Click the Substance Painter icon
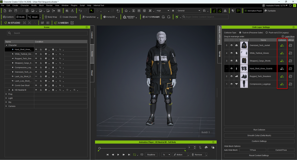297x160 pixels. pos(129,17)
